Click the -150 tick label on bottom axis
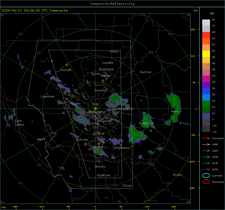 click(15, 207)
